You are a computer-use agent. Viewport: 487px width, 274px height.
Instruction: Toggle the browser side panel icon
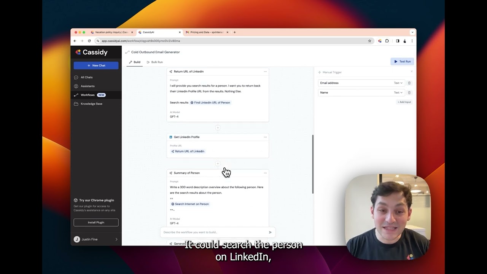coord(398,41)
